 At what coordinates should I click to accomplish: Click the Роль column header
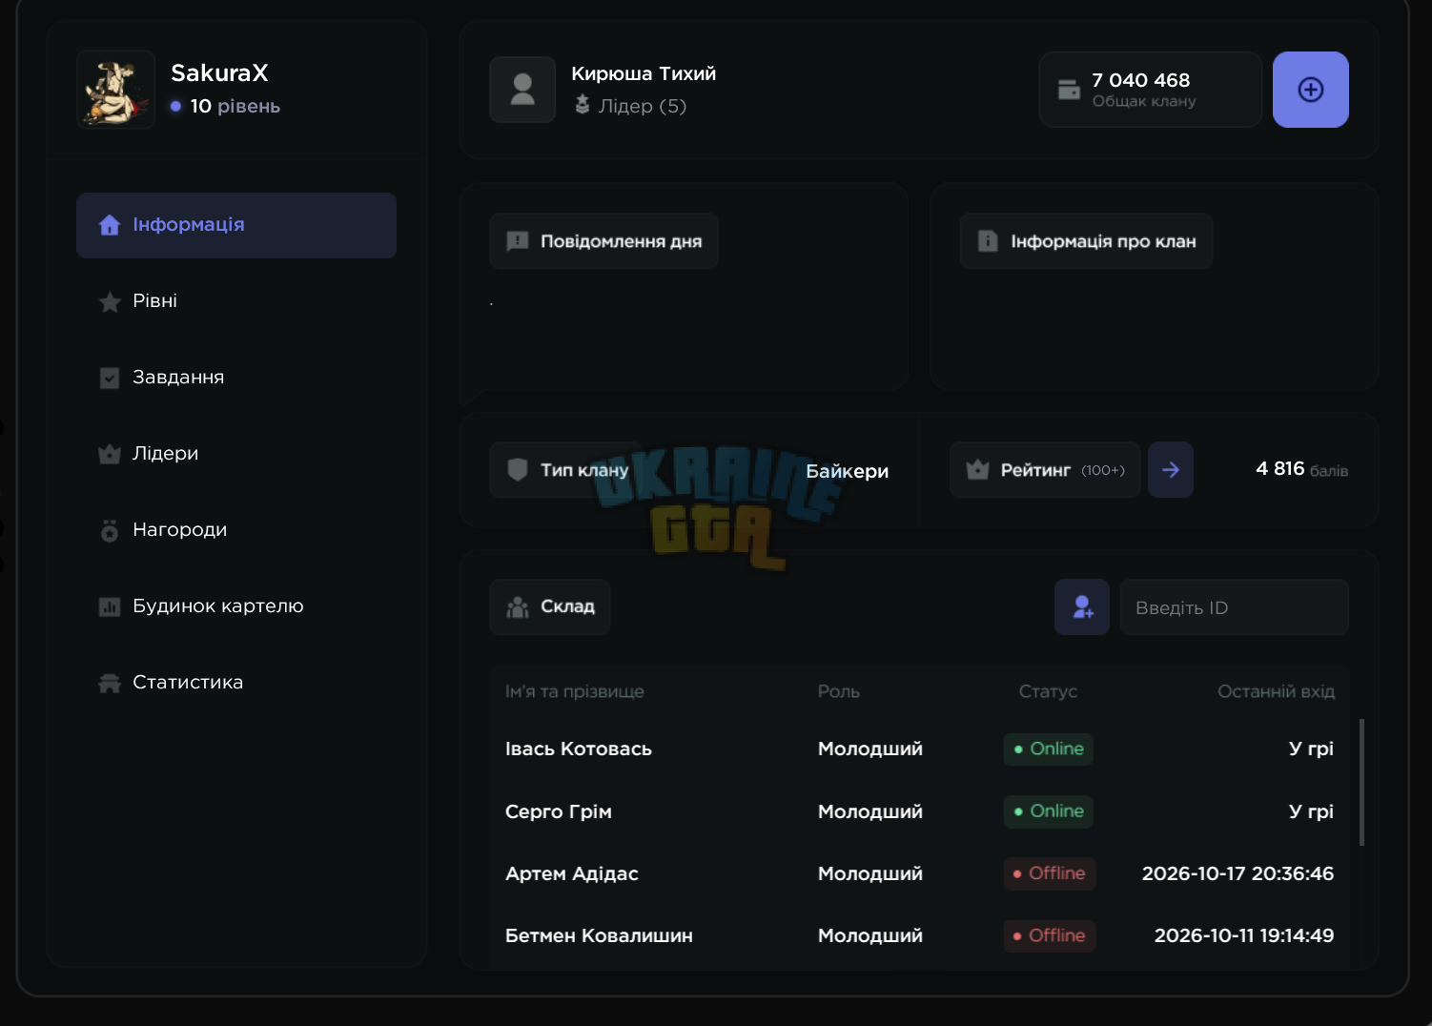[x=839, y=691]
